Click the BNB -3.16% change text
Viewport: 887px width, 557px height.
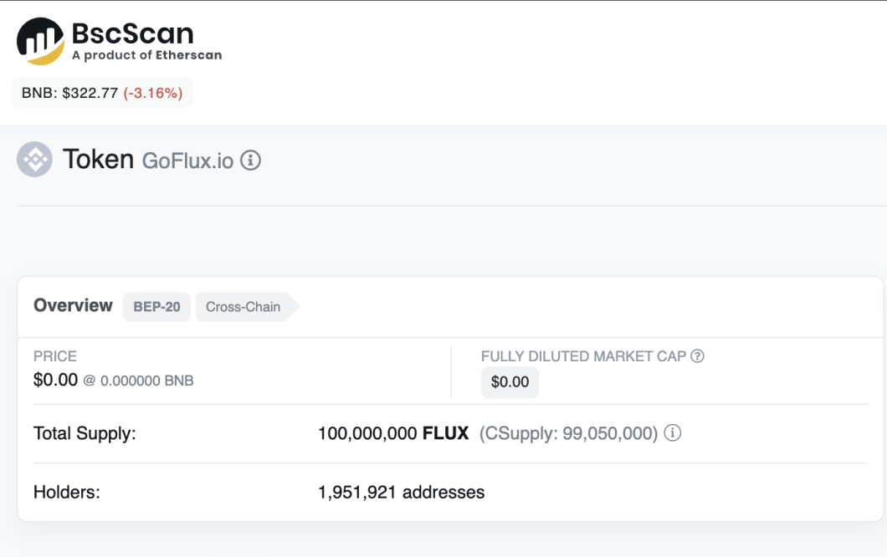153,93
